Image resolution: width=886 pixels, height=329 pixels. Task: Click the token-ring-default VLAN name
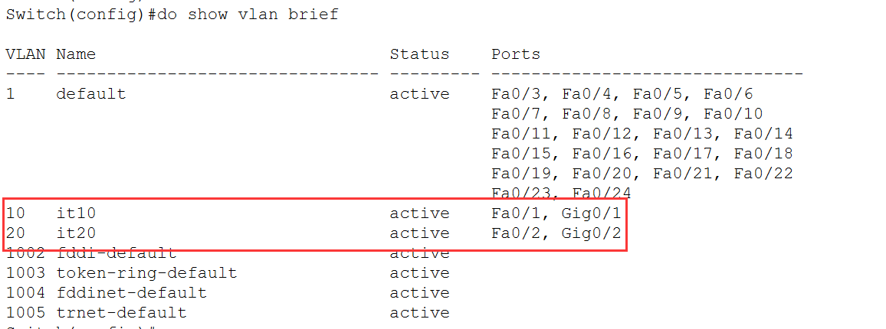[x=146, y=273]
